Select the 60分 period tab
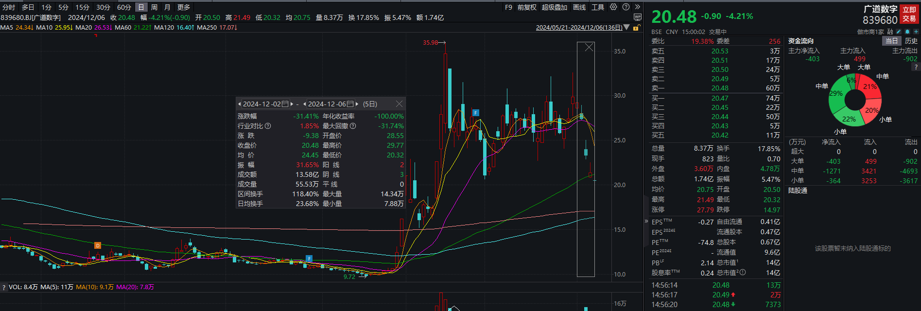The width and height of the screenshot is (921, 311). [x=124, y=7]
